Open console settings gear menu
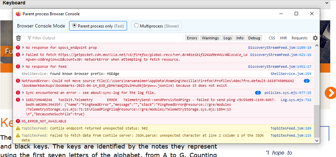This screenshot has height=157, width=336. (x=315, y=38)
